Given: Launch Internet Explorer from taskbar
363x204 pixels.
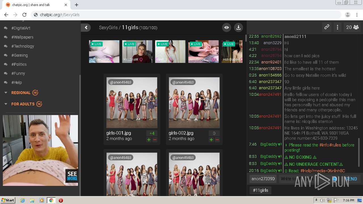Looking at the screenshot, I should pyautogui.click(x=23, y=200).
